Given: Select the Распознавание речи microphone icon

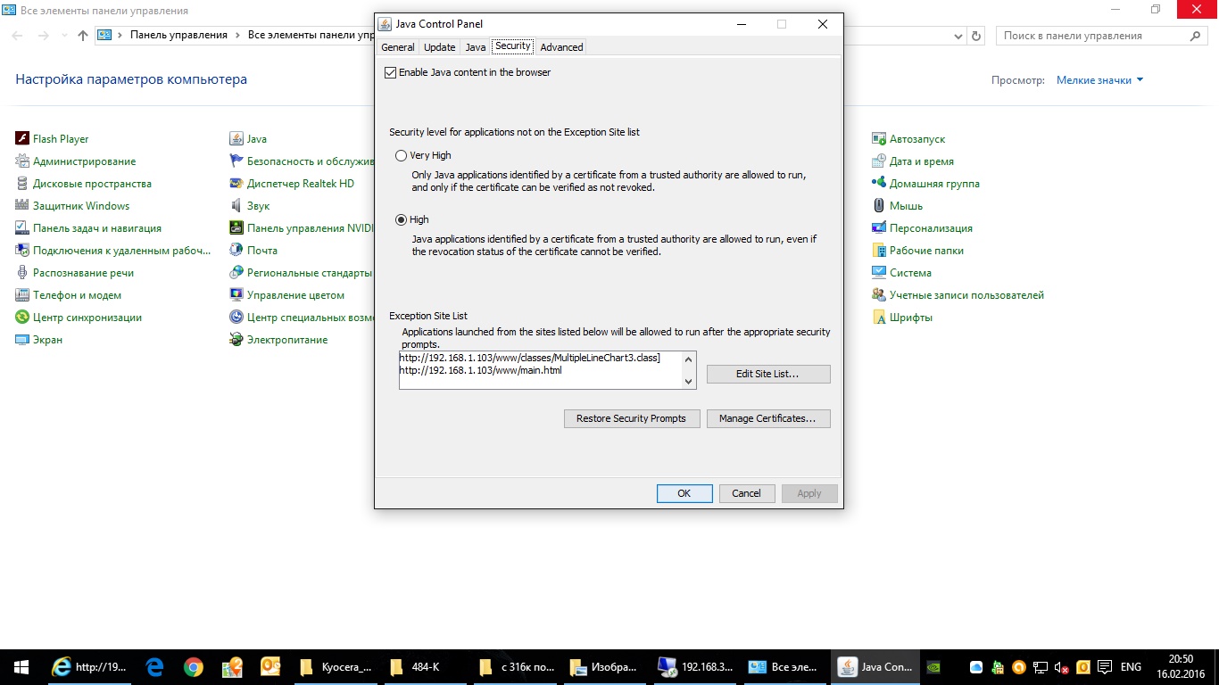Looking at the screenshot, I should tap(22, 272).
